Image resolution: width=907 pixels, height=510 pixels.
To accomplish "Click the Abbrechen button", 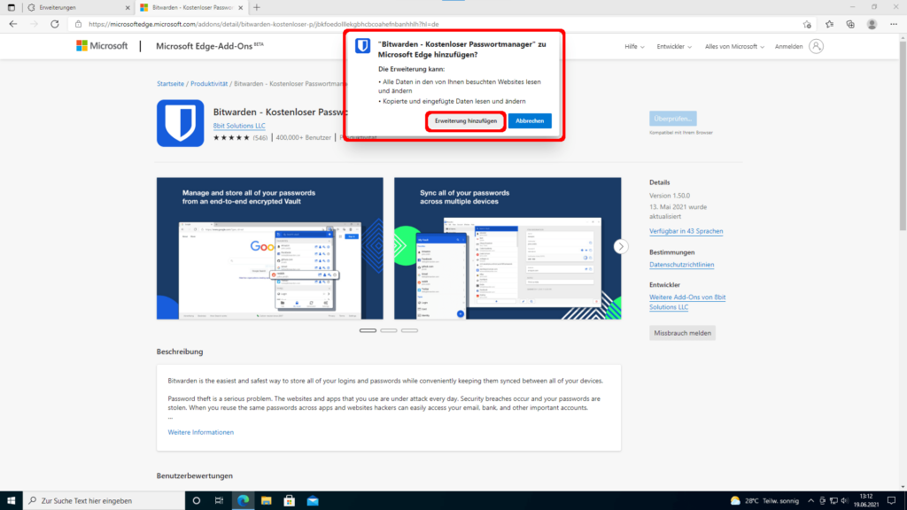I will (530, 120).
